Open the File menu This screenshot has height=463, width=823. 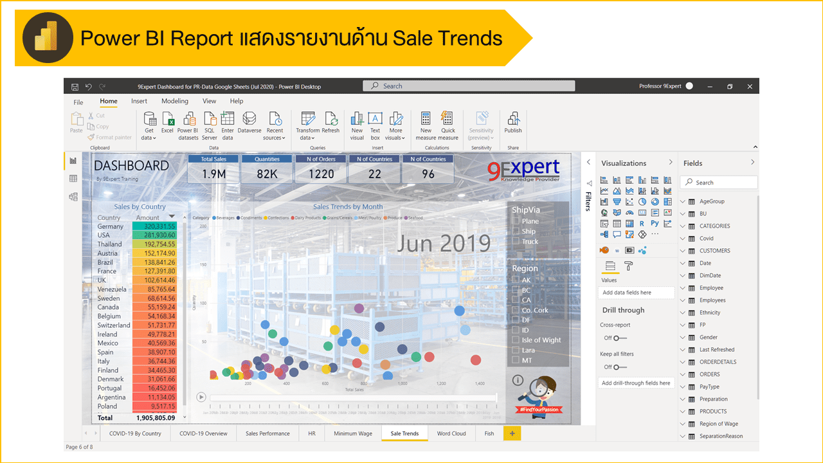[78, 102]
